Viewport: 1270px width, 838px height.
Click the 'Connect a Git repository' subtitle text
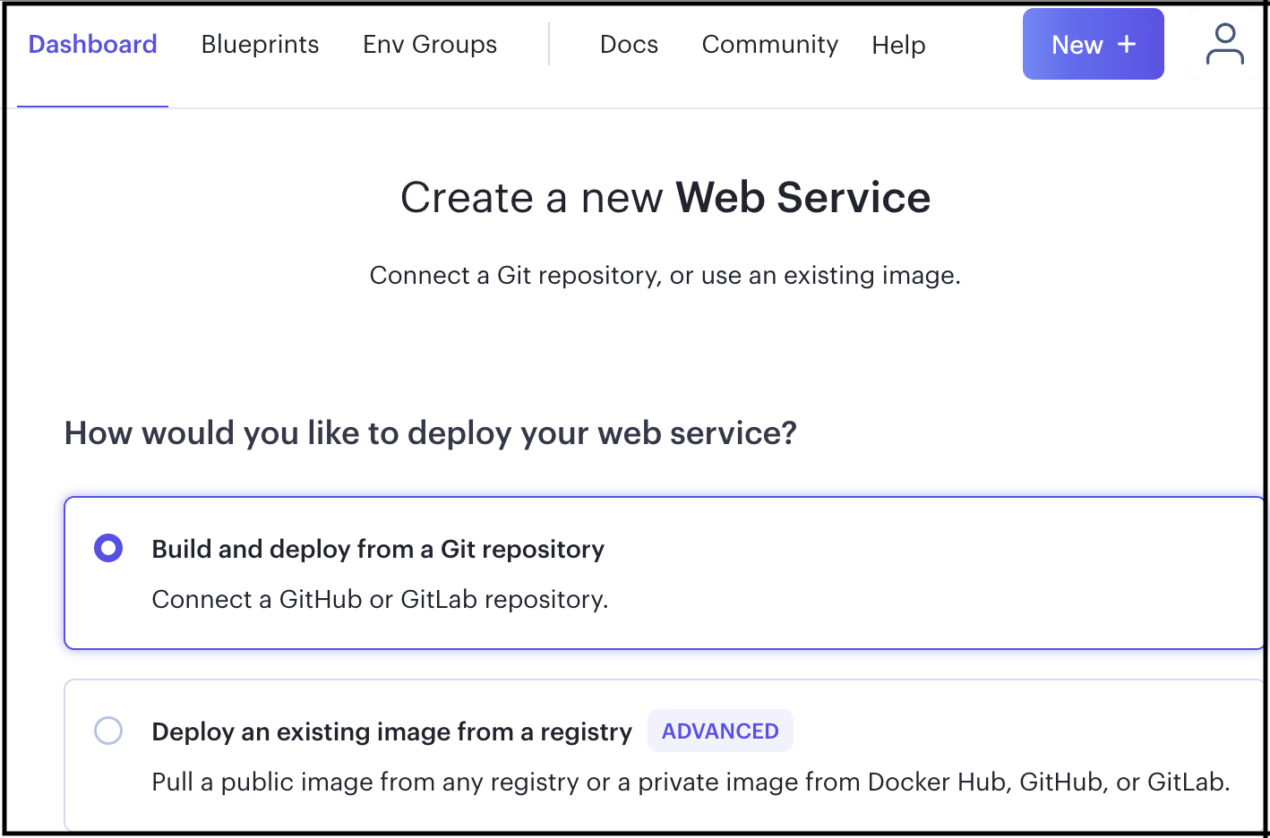click(x=665, y=276)
